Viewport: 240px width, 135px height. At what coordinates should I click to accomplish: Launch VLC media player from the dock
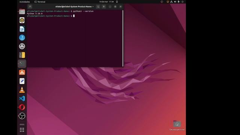click(22, 90)
